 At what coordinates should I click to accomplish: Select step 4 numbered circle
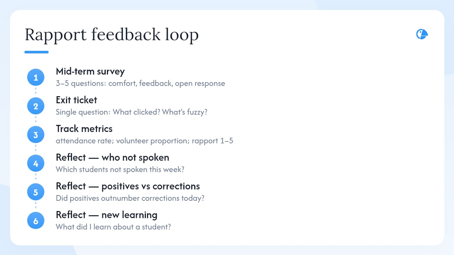(35, 163)
